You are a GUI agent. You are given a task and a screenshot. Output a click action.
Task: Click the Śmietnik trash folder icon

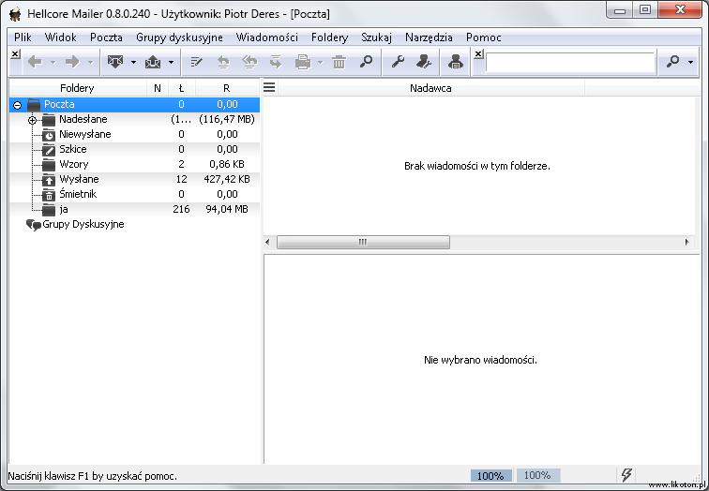[49, 195]
